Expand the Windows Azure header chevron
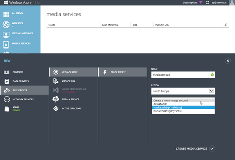Image resolution: width=235 pixels, height=160 pixels. coord(38,3)
